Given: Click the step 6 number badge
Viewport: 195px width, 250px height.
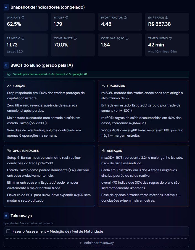Looking at the screenshot, I should [x=6, y=216].
